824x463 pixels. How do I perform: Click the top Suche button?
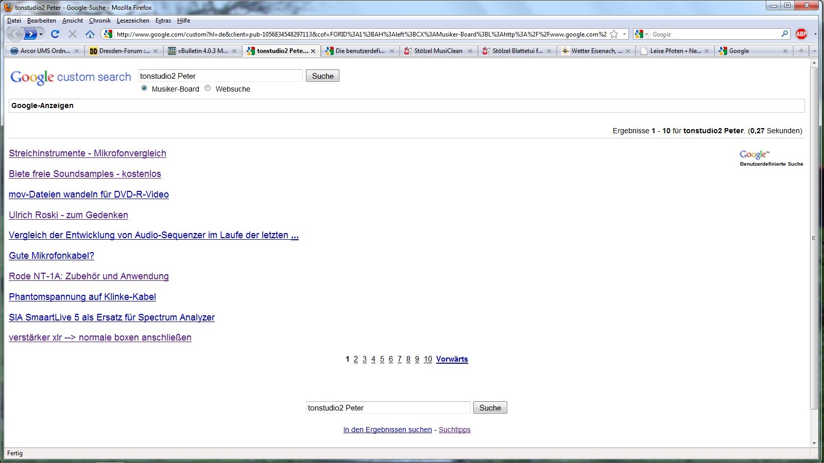[322, 76]
